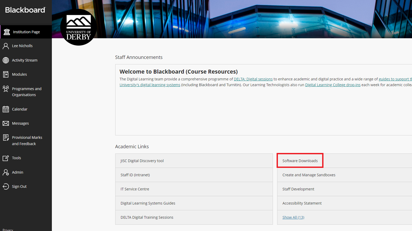Viewport: 412px width, 231px height.
Task: Click the Sign Out arrow icon
Action: click(x=6, y=186)
